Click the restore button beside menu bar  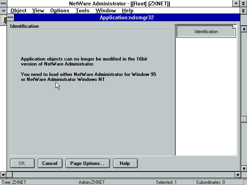(244, 10)
